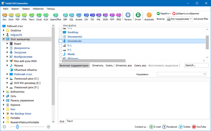Open the E-mail contact icon

[x=151, y=127]
